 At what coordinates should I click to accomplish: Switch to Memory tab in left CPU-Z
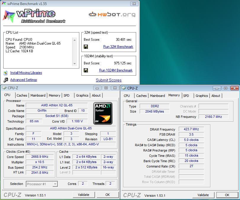[x=54, y=95]
